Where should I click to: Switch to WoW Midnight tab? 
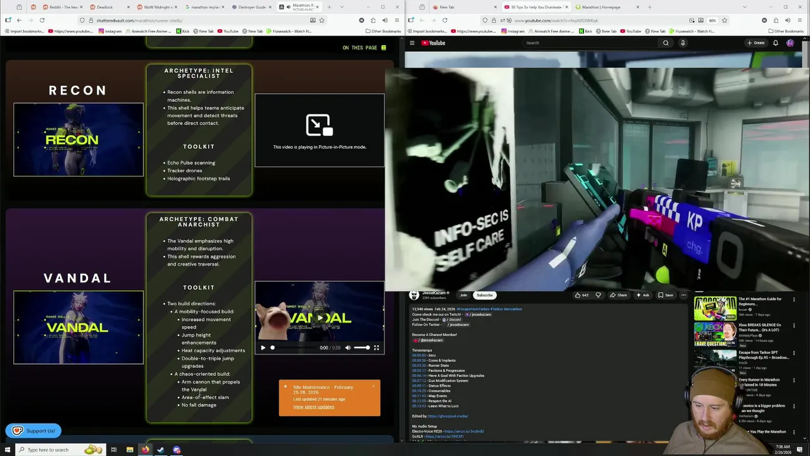tap(158, 7)
